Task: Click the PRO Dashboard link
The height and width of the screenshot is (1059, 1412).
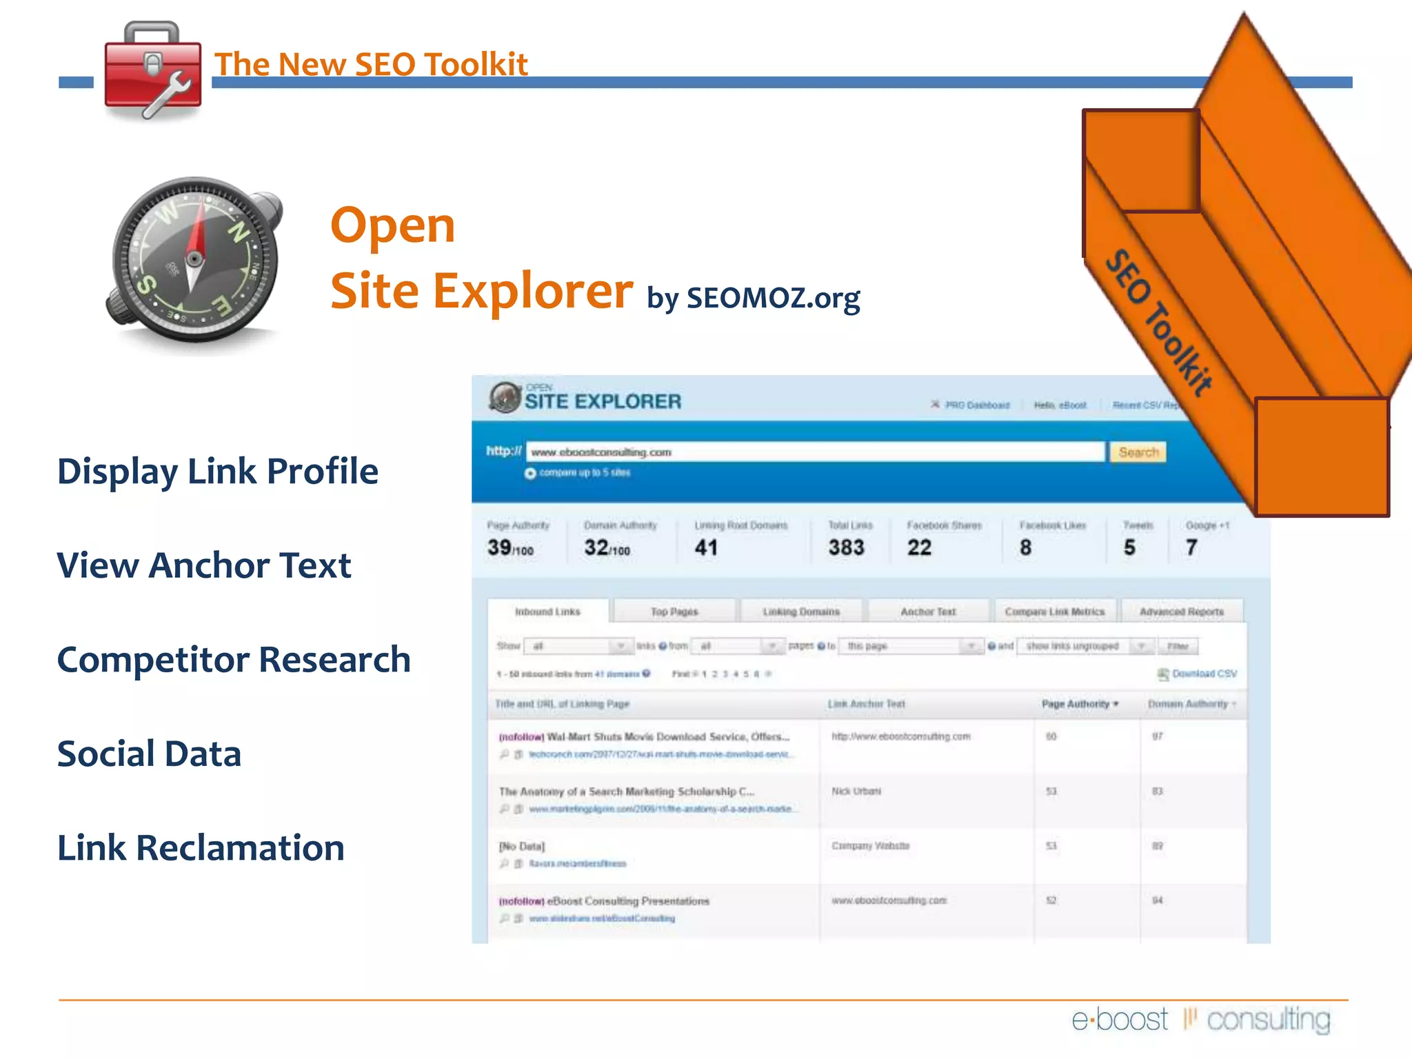Action: point(977,405)
